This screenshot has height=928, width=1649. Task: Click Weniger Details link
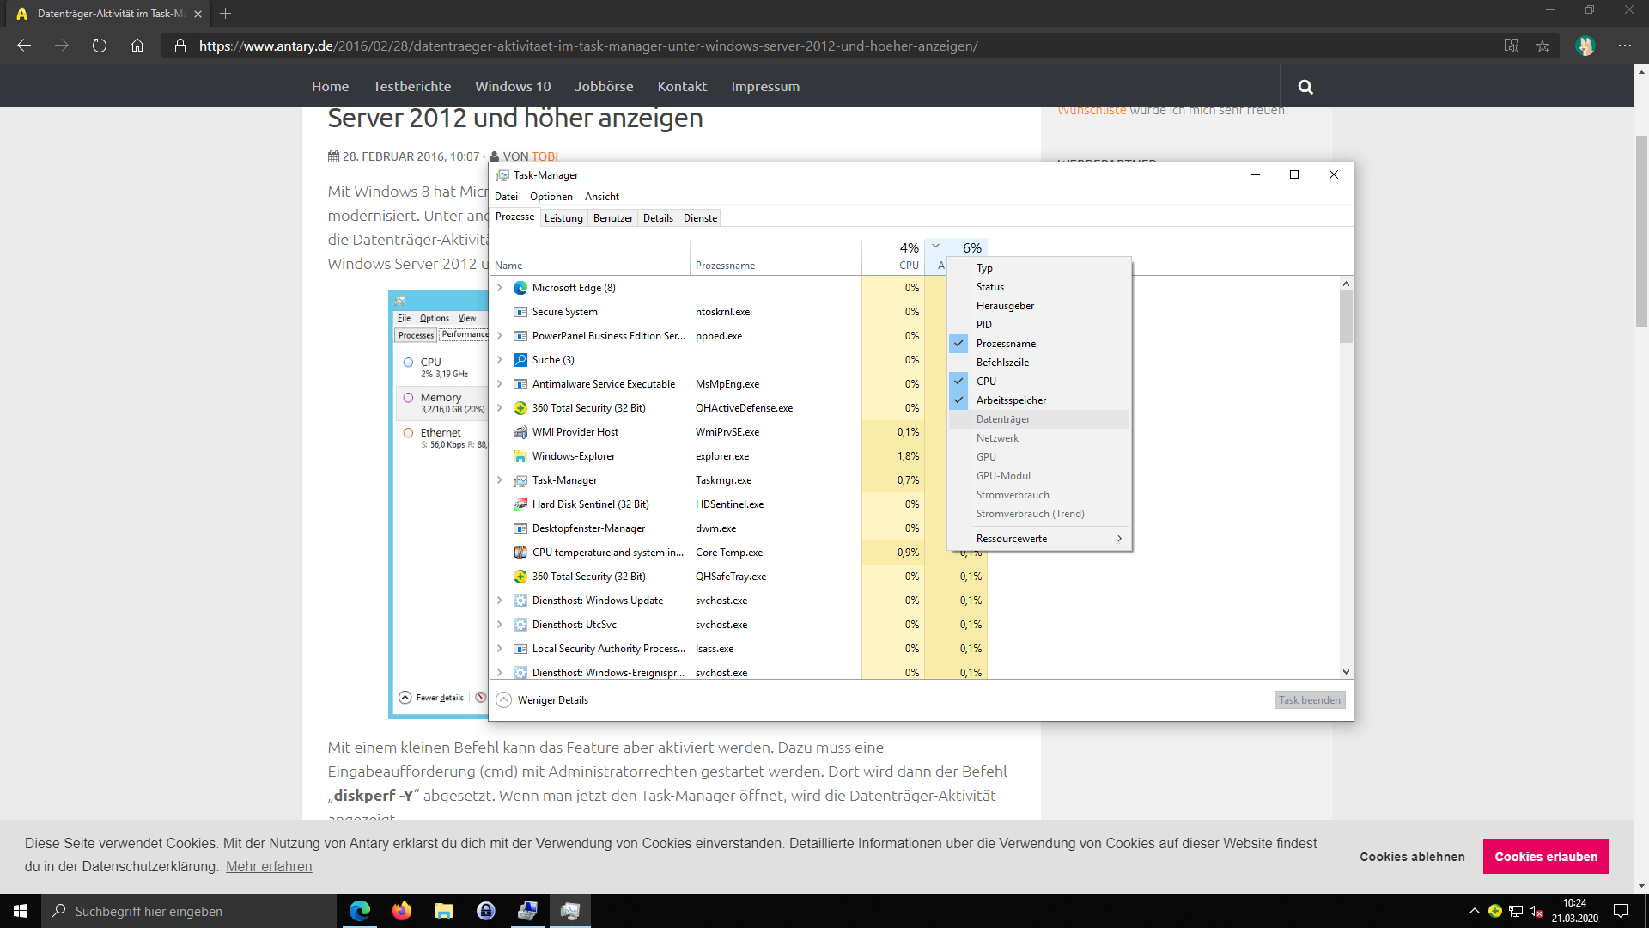click(552, 700)
